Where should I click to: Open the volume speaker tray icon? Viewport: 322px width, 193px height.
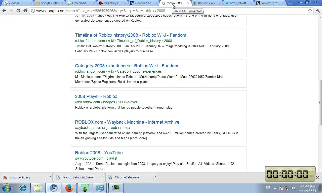point(293,188)
